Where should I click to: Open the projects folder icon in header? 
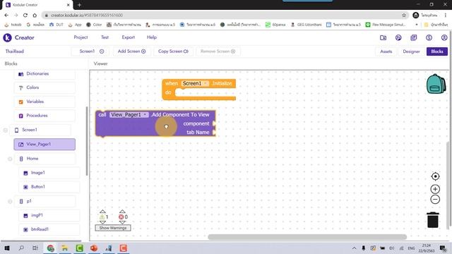tap(383, 37)
